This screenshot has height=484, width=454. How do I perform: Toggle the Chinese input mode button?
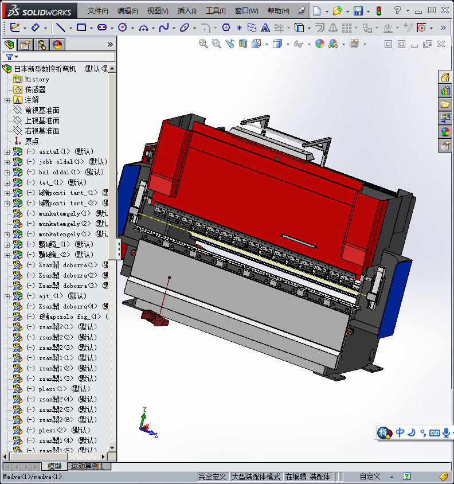coord(400,432)
